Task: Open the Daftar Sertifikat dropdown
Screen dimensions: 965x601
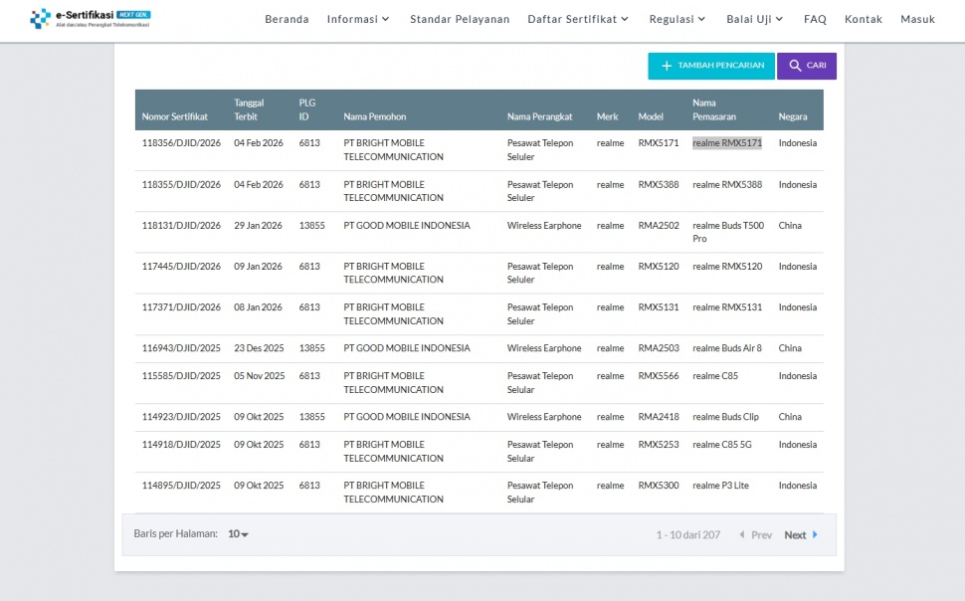Action: (578, 19)
